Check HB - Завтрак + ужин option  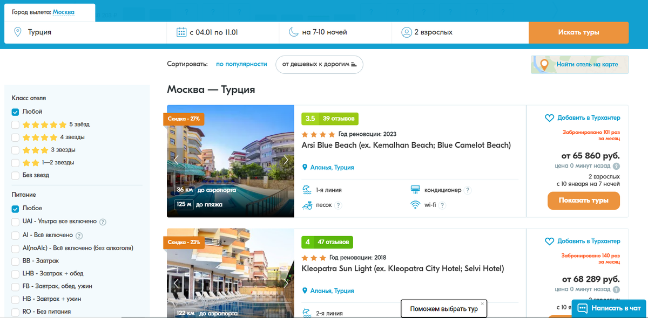15,299
